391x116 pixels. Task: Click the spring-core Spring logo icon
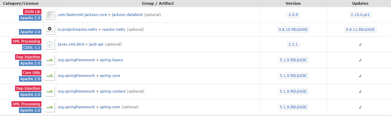click(x=50, y=76)
